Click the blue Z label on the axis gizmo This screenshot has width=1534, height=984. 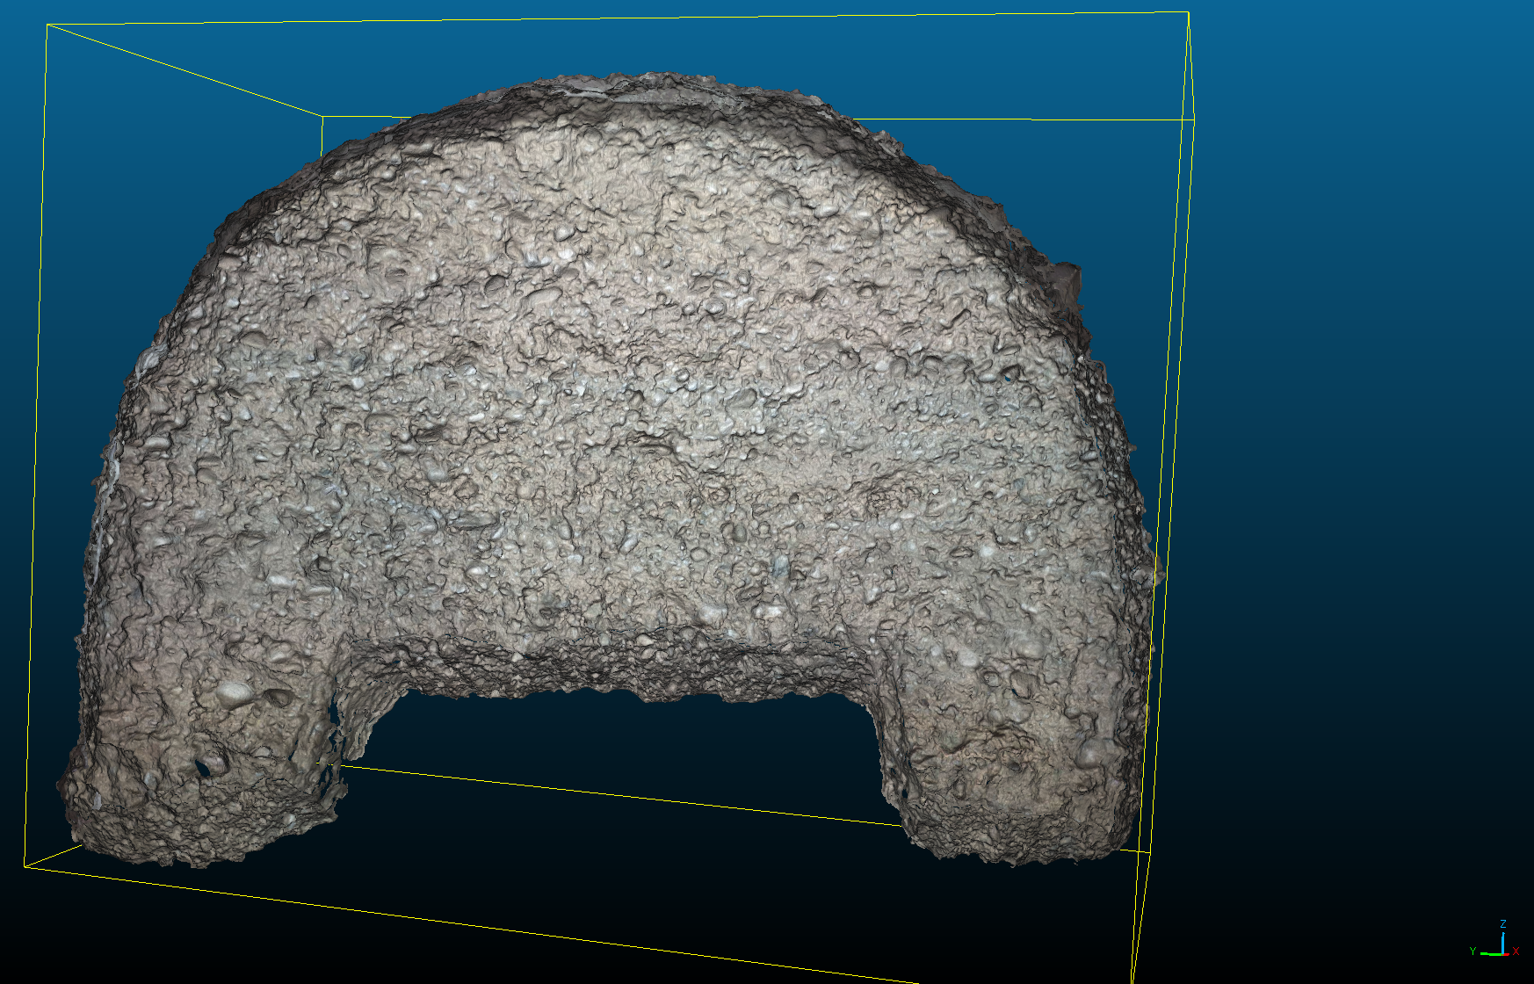[1503, 924]
